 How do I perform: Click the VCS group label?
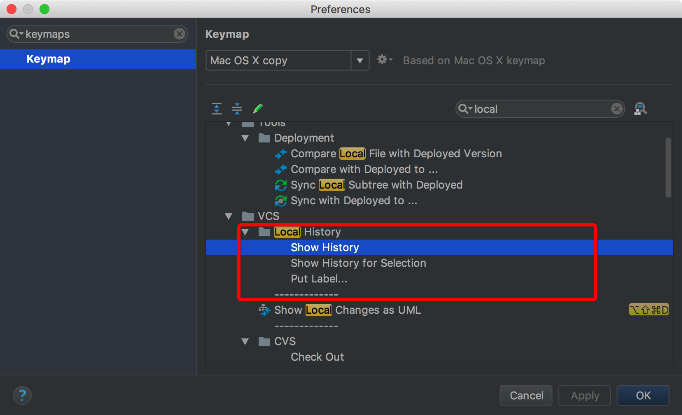pos(269,216)
